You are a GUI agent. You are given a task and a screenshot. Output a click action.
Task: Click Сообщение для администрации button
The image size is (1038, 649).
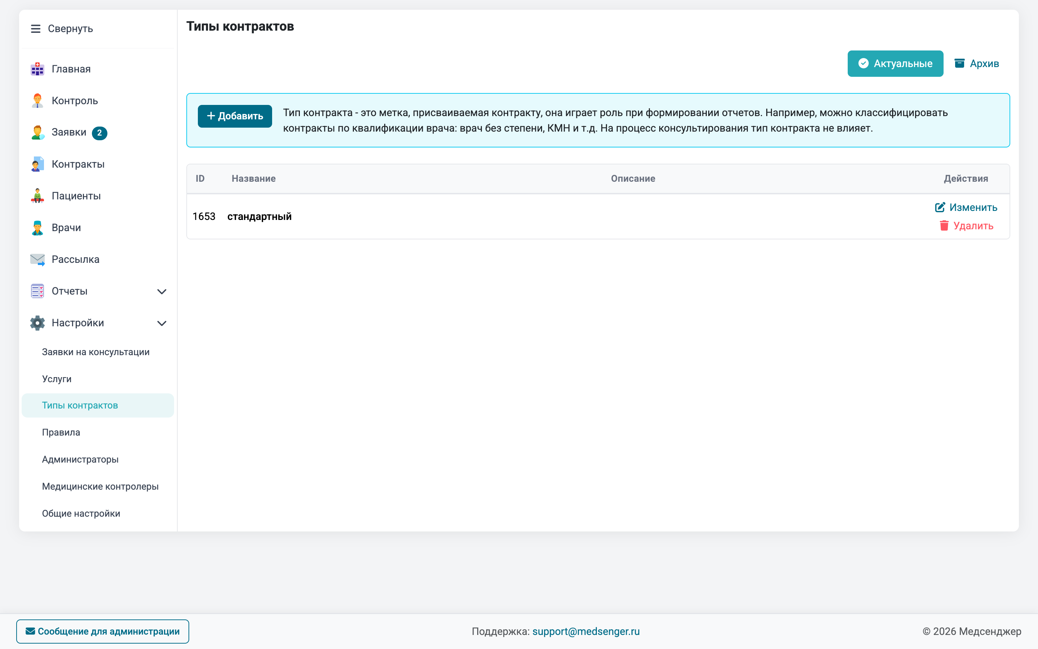click(102, 631)
